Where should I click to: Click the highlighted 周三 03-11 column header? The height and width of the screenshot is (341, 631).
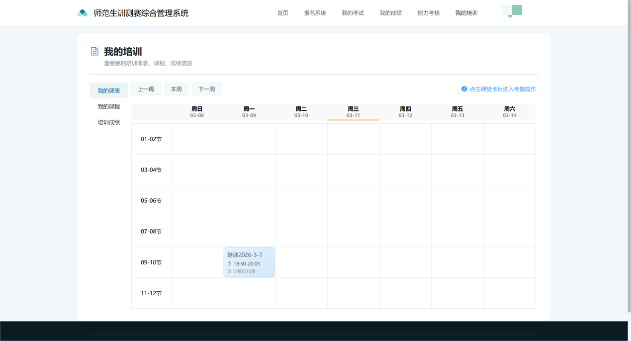pyautogui.click(x=353, y=112)
